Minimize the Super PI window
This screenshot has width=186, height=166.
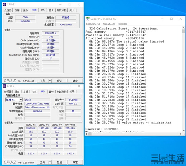point(162,19)
